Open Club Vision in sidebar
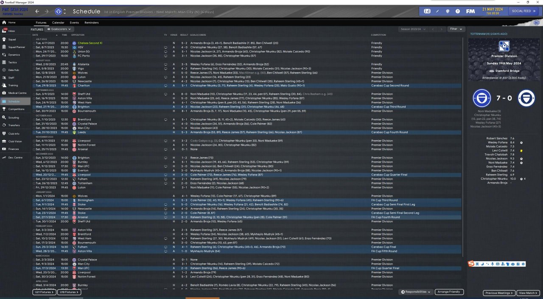The image size is (543, 299). tap(15, 141)
